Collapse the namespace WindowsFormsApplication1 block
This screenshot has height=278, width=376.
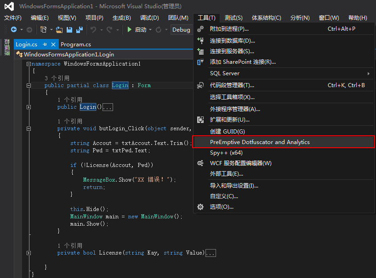coord(29,64)
